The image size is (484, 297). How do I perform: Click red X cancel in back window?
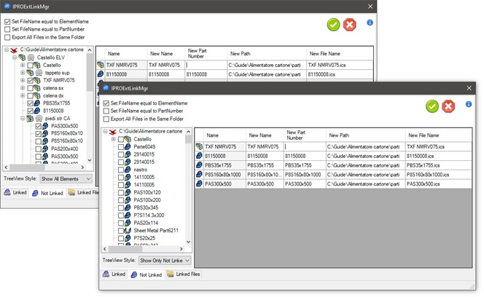349,25
